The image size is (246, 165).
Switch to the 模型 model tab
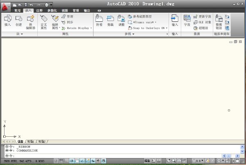20,142
